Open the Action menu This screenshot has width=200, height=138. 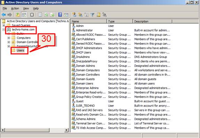click(15, 9)
